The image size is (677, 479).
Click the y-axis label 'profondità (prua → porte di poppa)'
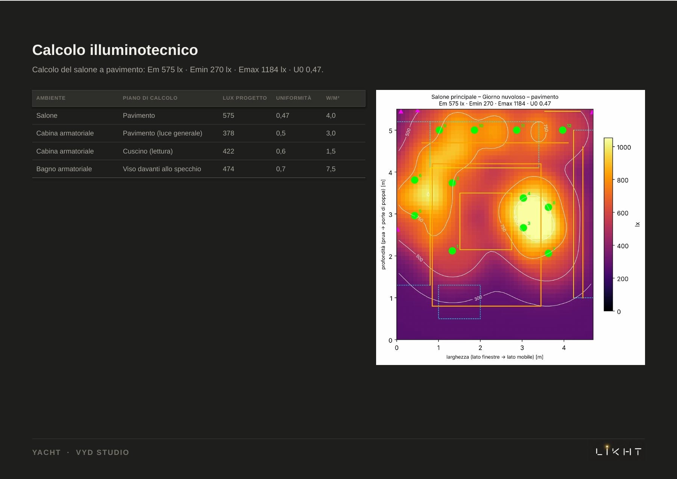point(383,225)
